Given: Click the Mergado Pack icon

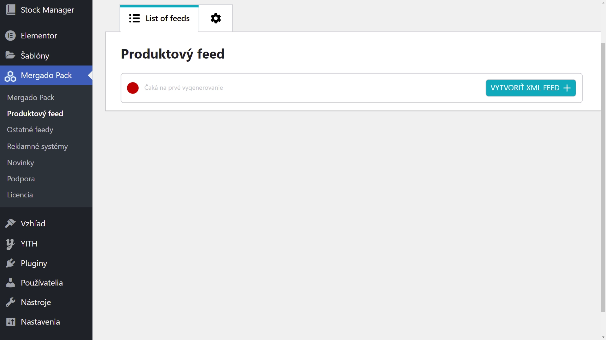Looking at the screenshot, I should (10, 75).
